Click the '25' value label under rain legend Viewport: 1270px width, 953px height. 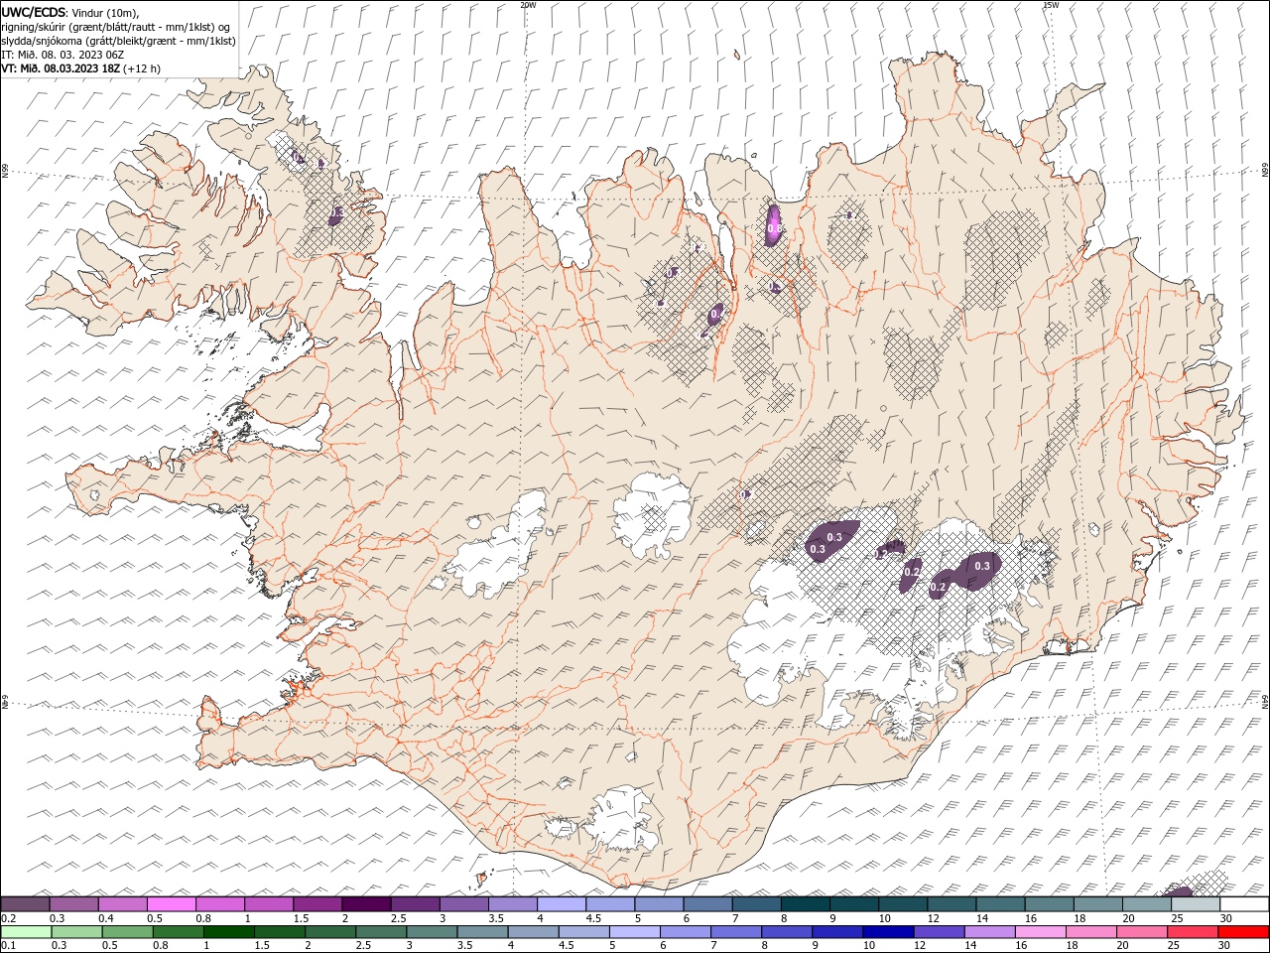click(1176, 946)
